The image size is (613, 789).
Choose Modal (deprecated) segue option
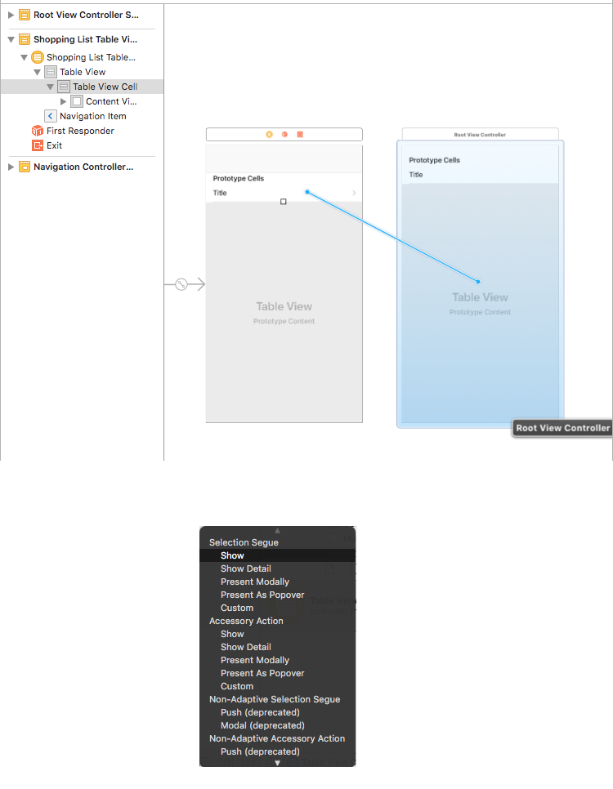[278, 725]
